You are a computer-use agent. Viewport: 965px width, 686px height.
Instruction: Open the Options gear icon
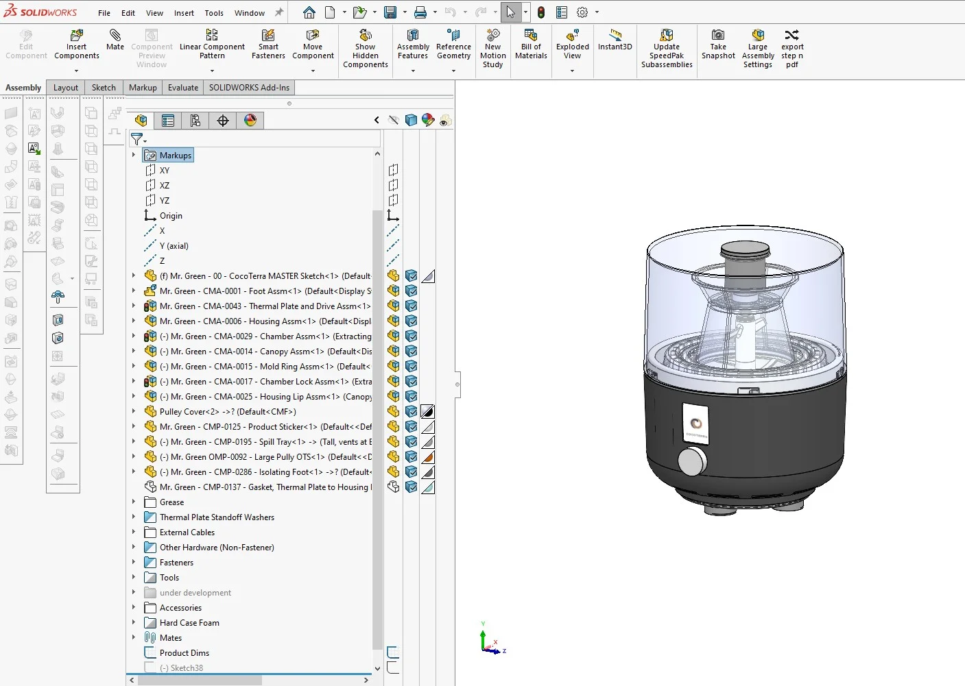(582, 12)
